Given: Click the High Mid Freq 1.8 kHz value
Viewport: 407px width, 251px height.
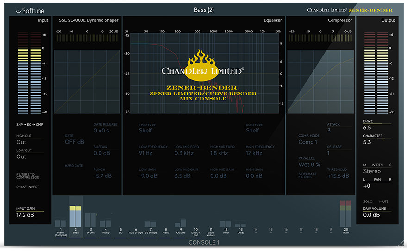Looking at the screenshot, I should pos(219,153).
